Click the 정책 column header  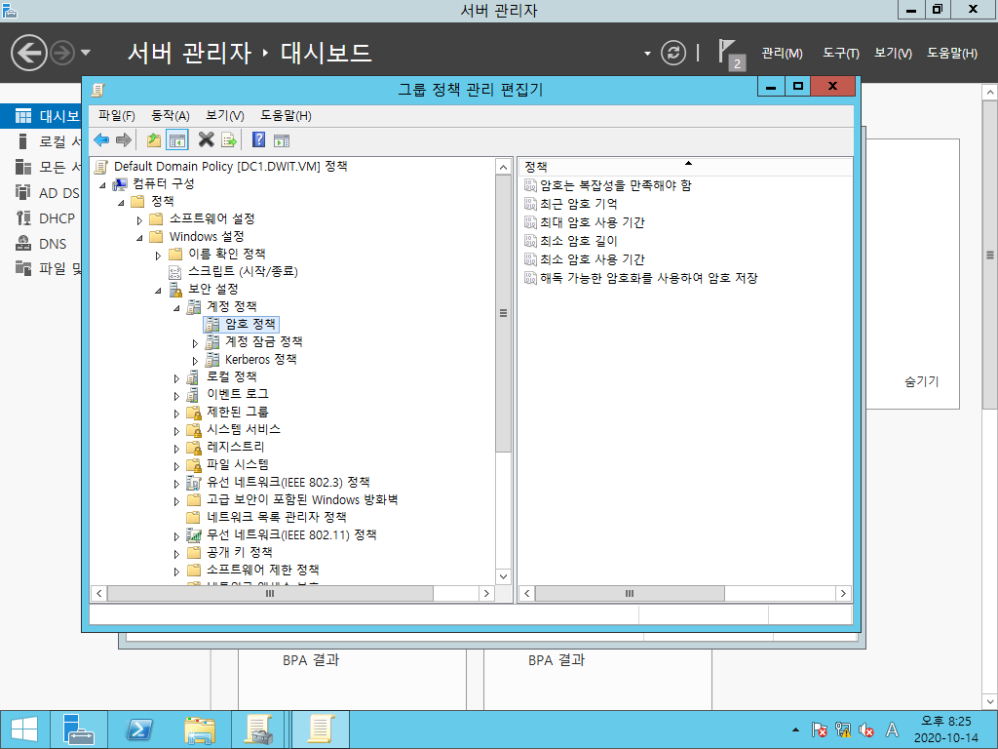click(x=684, y=167)
